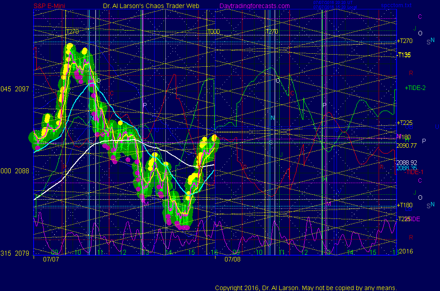The image size is (440, 291).
Task: Click the '07/08' date axis label
Action: (233, 259)
